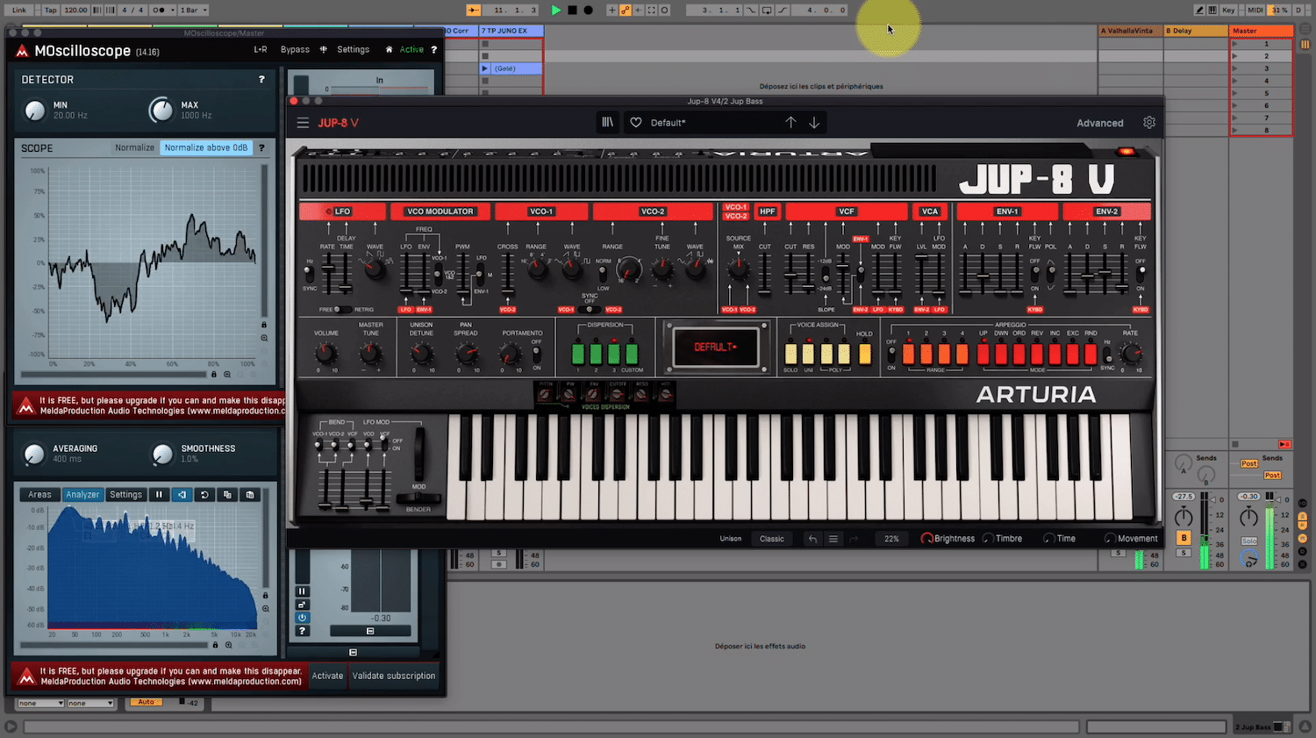The height and width of the screenshot is (738, 1316).
Task: Click the Activate button
Action: coord(327,676)
